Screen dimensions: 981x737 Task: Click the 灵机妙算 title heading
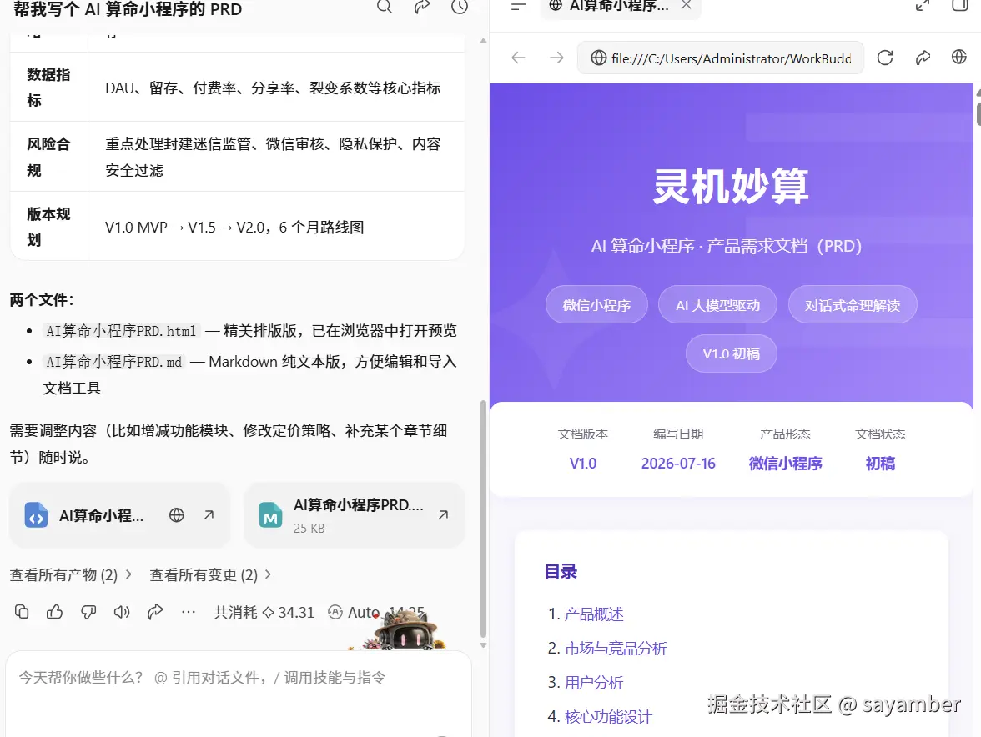click(x=731, y=186)
